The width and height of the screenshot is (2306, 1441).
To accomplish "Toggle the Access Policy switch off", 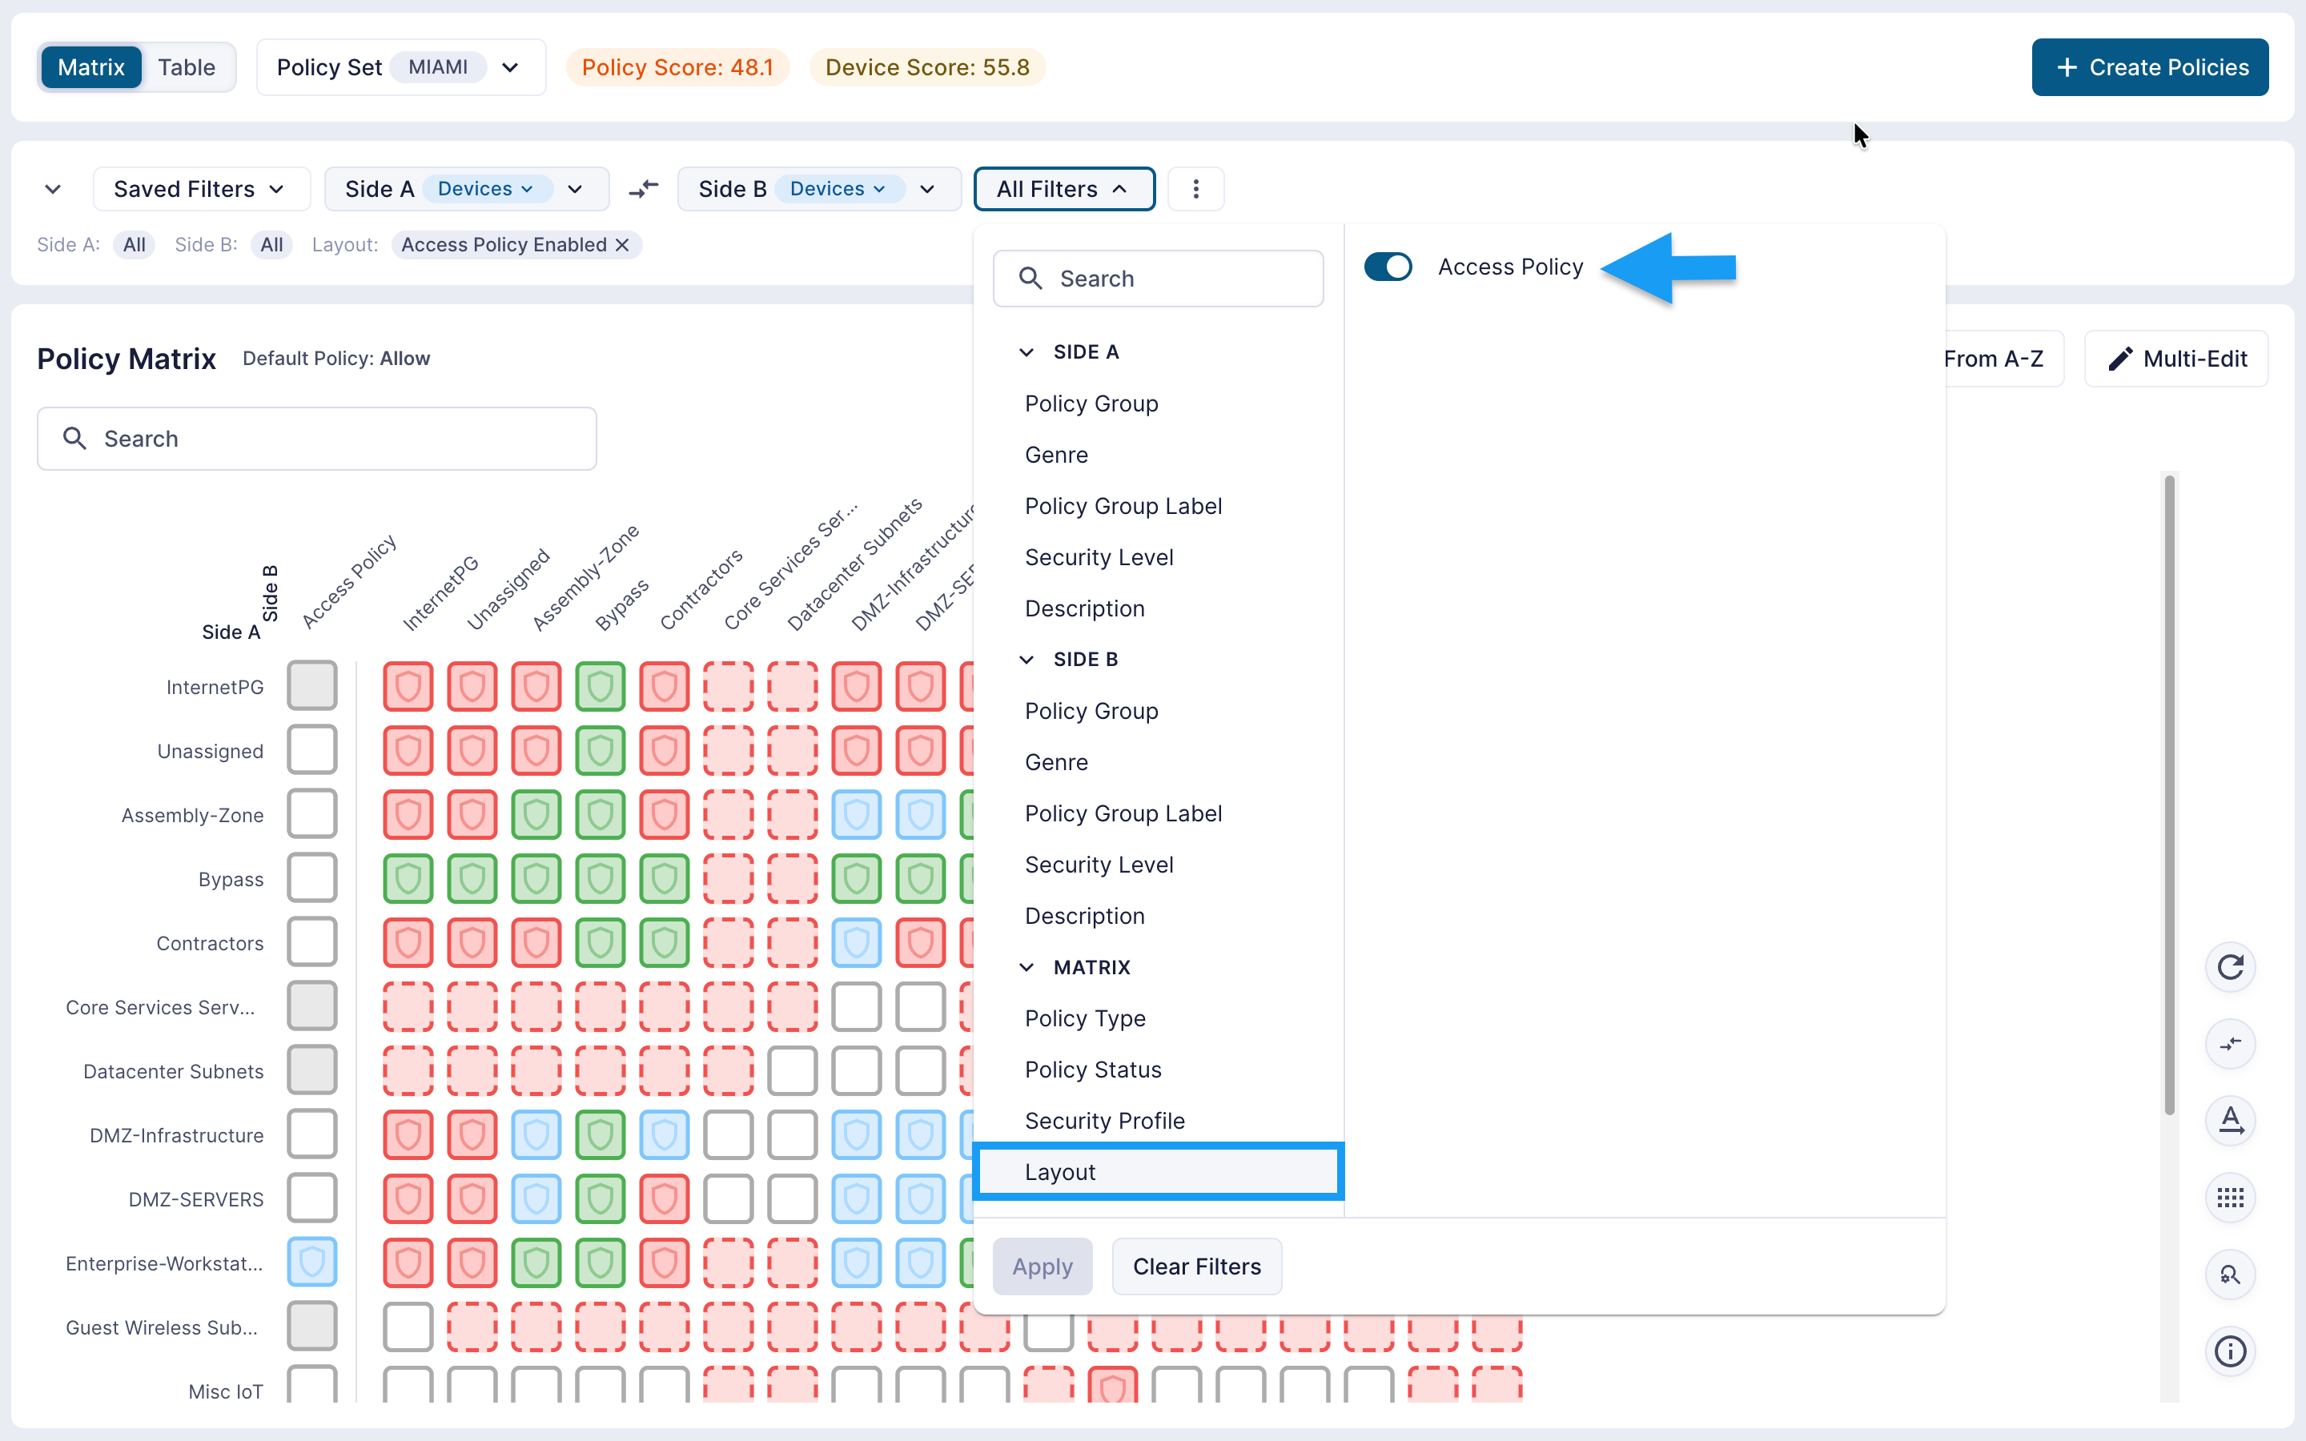I will point(1388,267).
